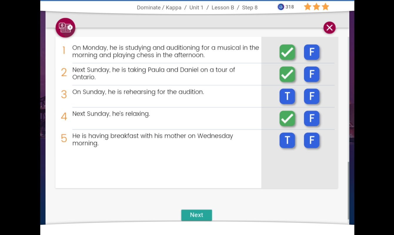Click sentence 5 about breakfast with mother
Viewport: 394px width, 235px height.
[152, 140]
